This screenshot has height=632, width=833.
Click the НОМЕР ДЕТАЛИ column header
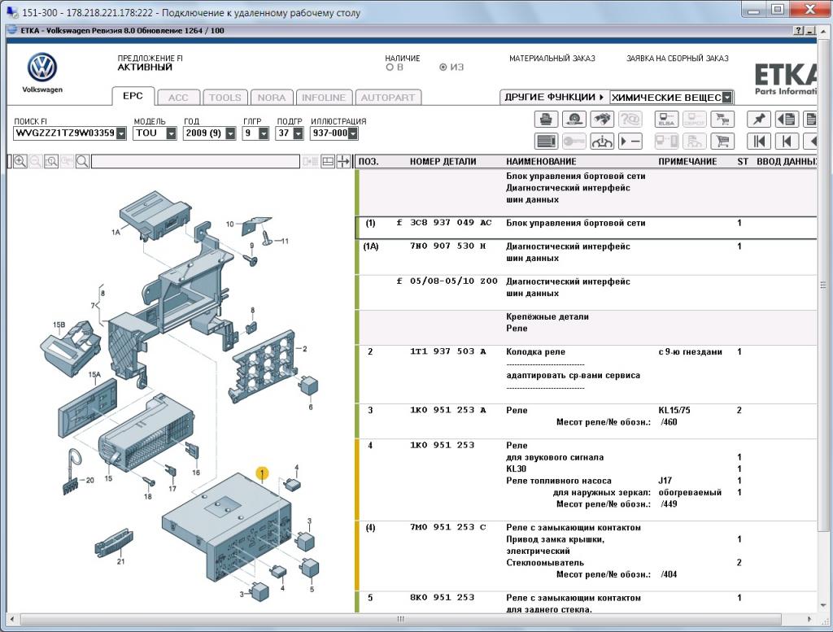(443, 161)
